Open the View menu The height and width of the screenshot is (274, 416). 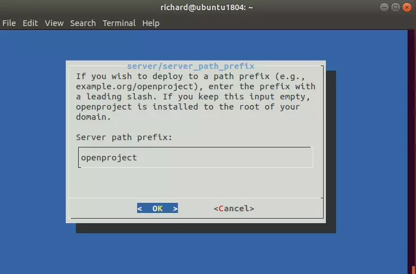pos(54,23)
